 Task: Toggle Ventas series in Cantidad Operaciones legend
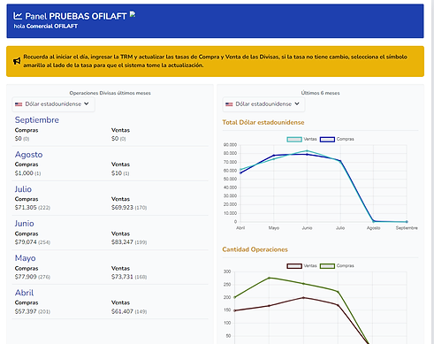[301, 266]
